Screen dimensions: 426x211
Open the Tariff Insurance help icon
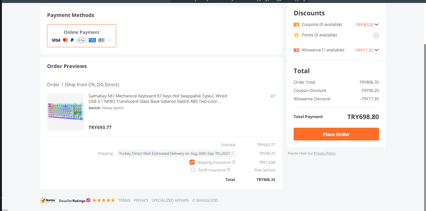click(x=229, y=170)
